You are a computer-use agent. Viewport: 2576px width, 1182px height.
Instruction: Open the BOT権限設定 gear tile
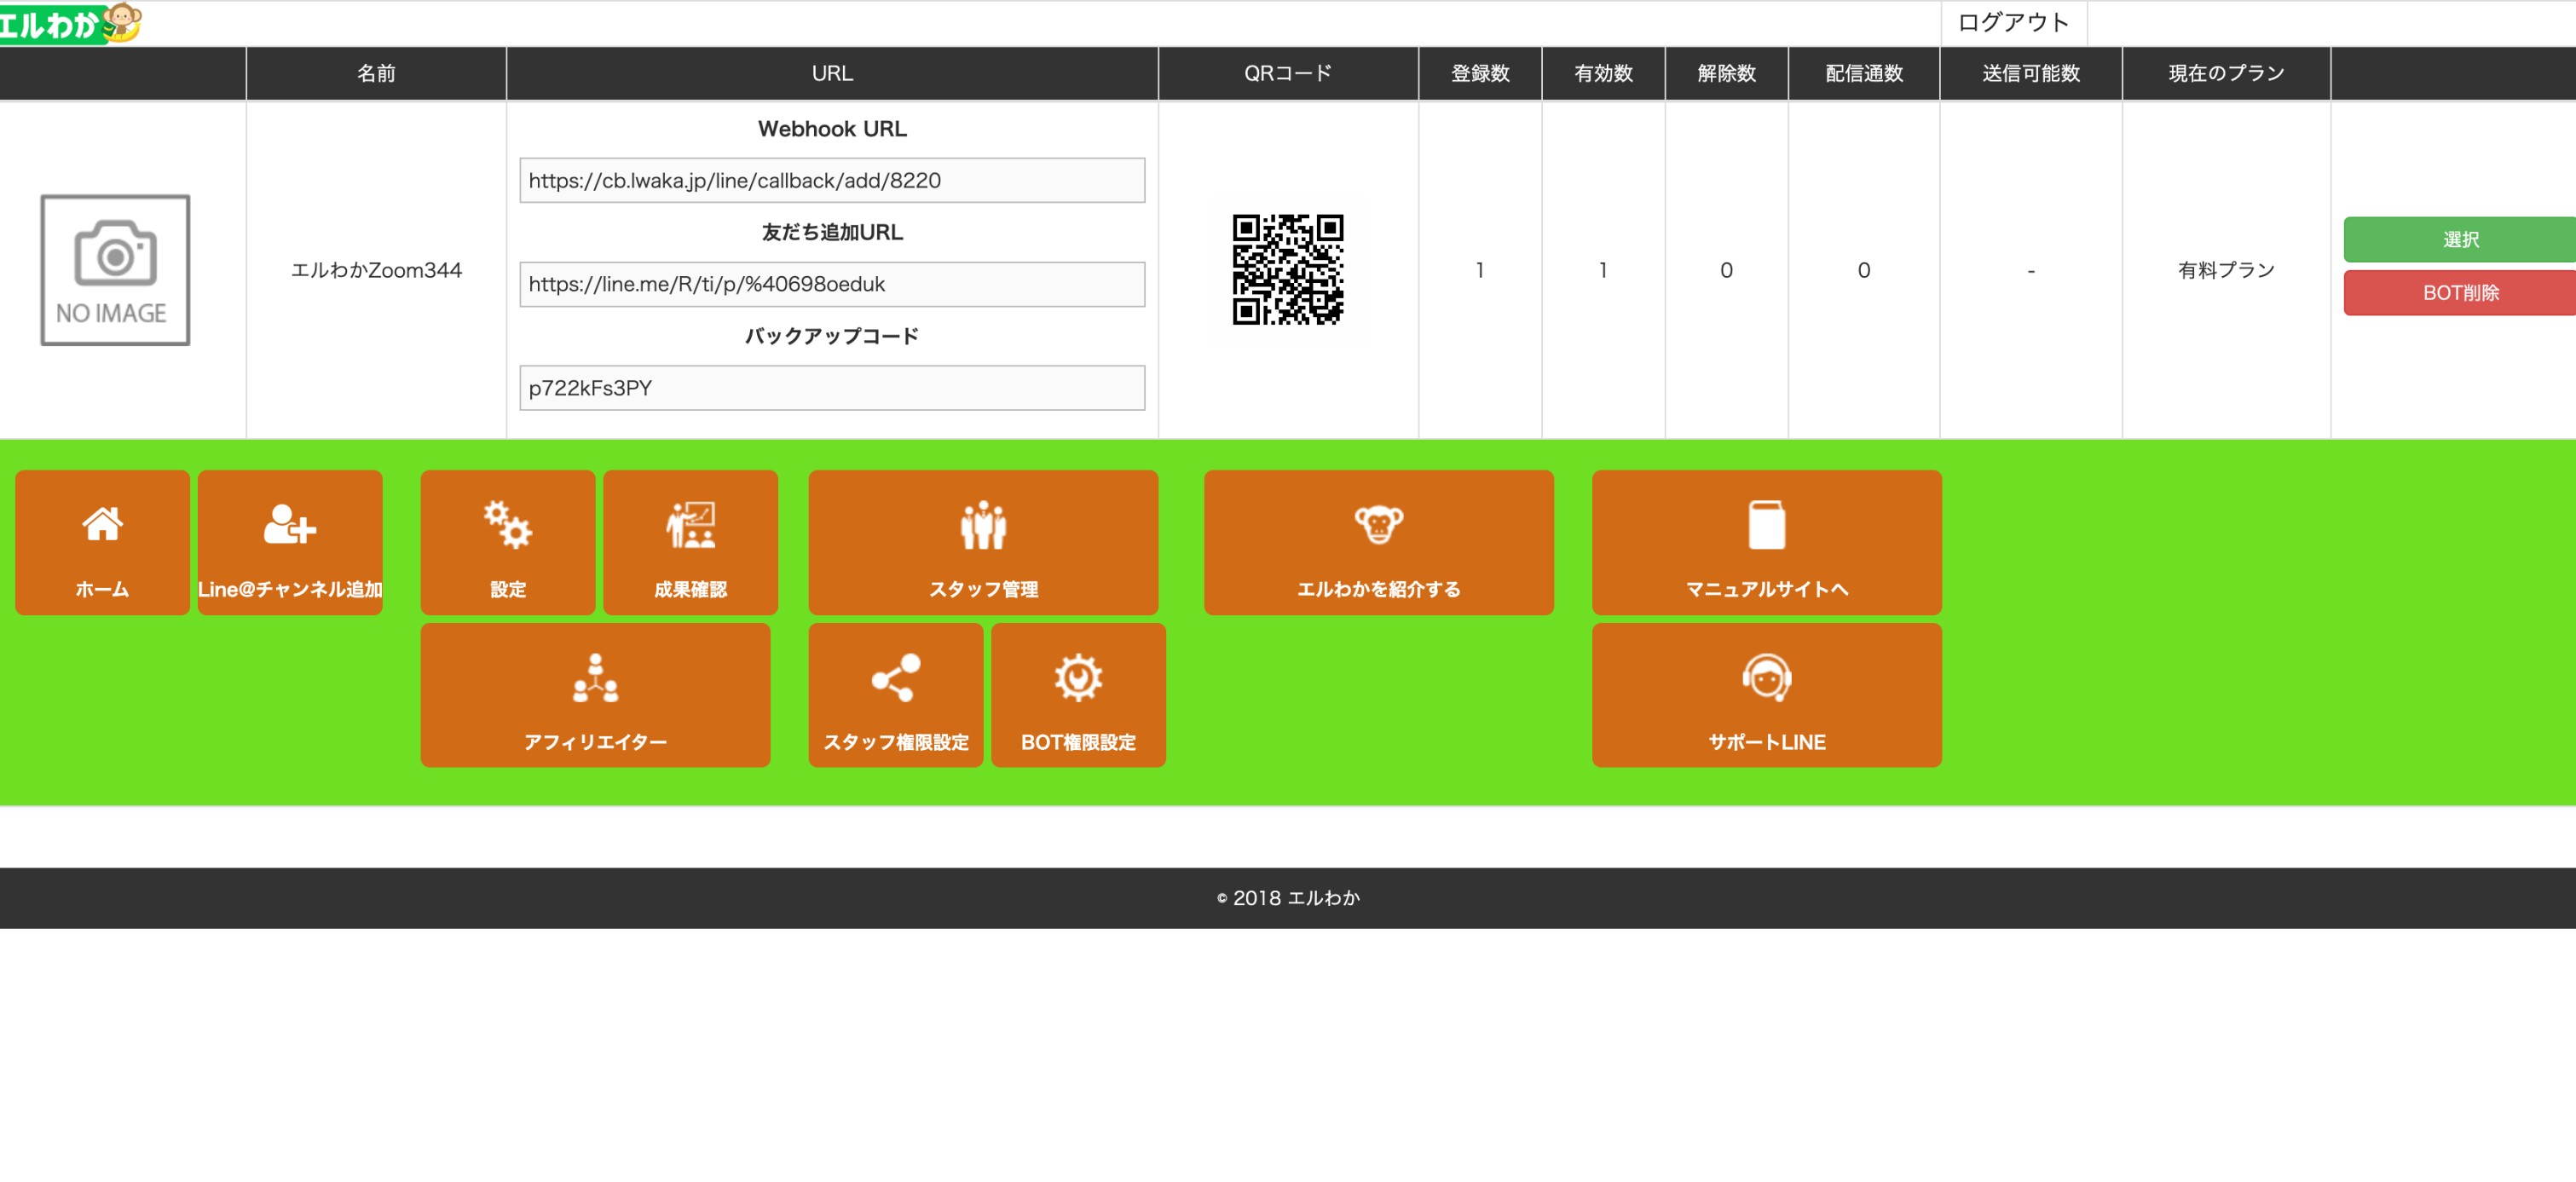click(x=1078, y=695)
